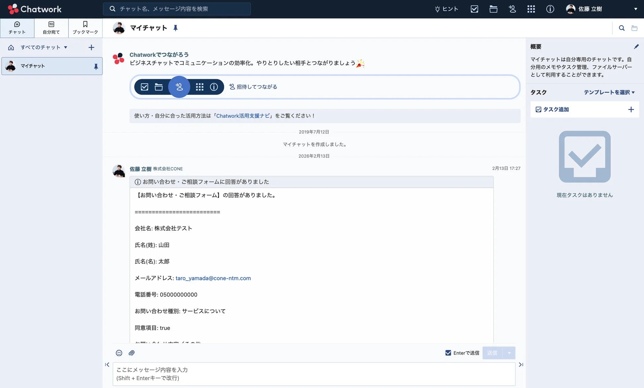644x388 pixels.
Task: Expand the すべてのチャット dropdown
Action: (65, 47)
